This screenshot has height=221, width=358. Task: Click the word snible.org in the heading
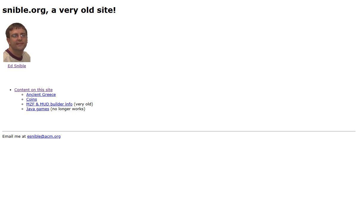pyautogui.click(x=24, y=10)
